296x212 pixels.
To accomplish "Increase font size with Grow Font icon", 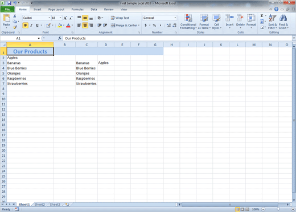I will [x=65, y=18].
